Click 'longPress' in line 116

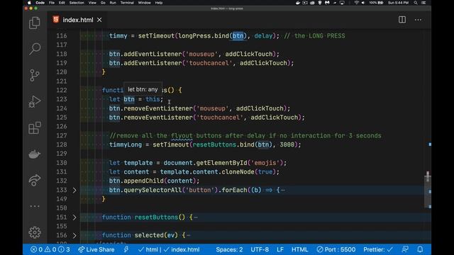pyautogui.click(x=194, y=36)
